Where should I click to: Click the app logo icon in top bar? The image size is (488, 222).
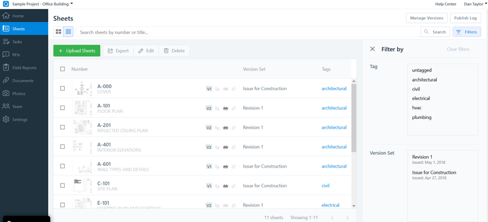(5, 4)
